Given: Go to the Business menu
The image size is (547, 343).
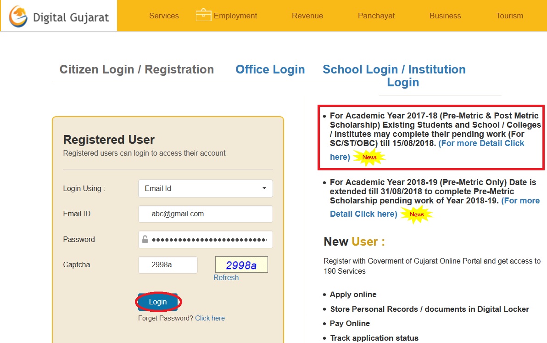Looking at the screenshot, I should pyautogui.click(x=445, y=16).
